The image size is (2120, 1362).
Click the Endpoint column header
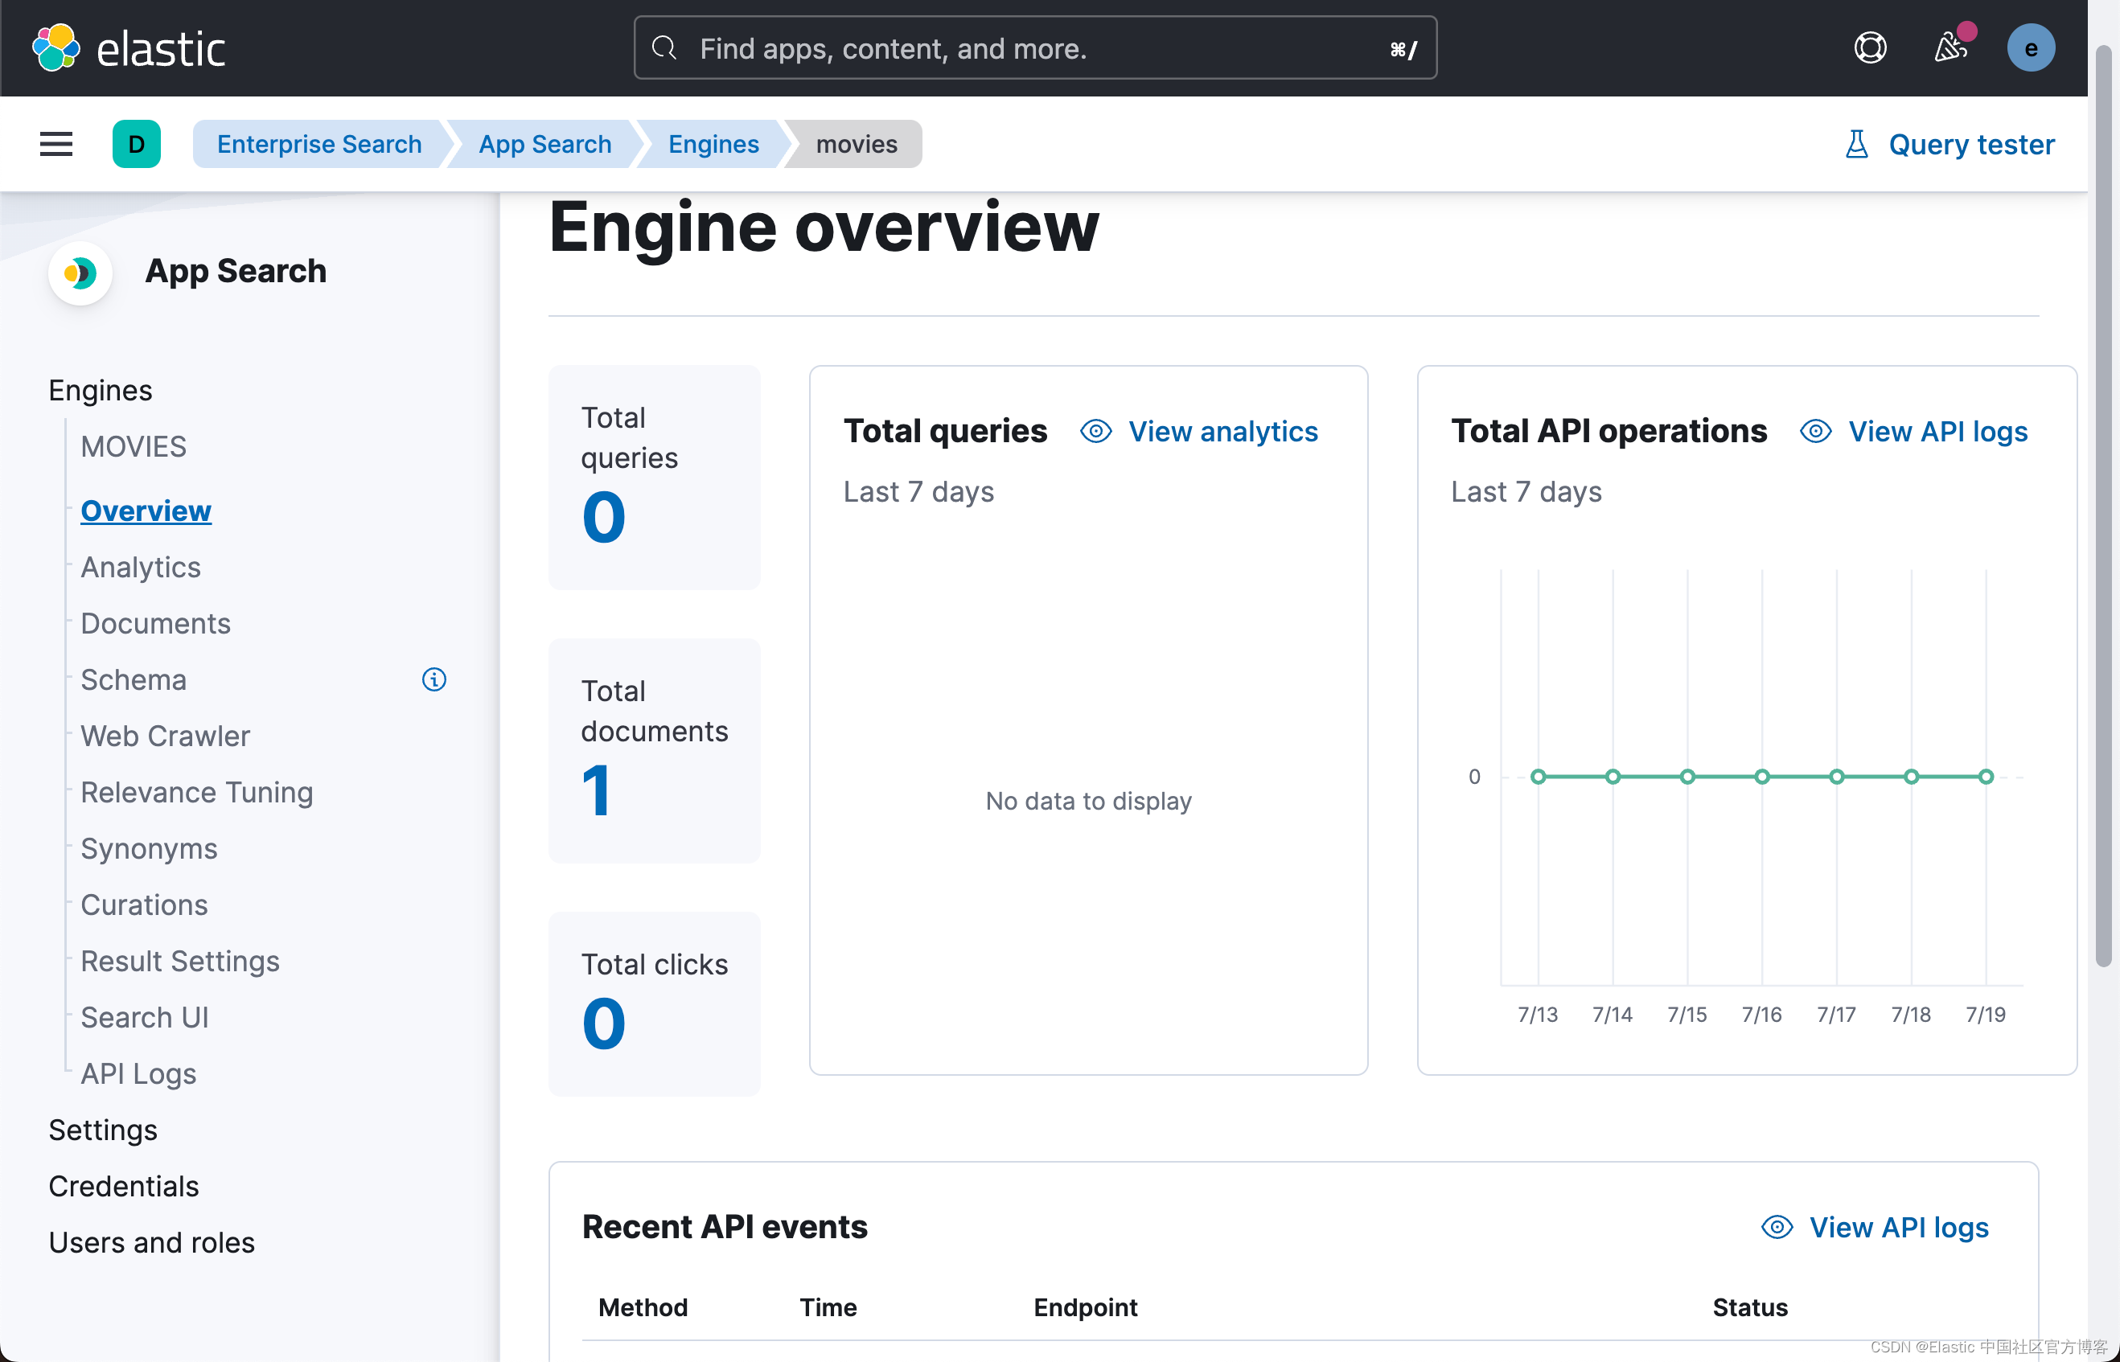tap(1085, 1307)
